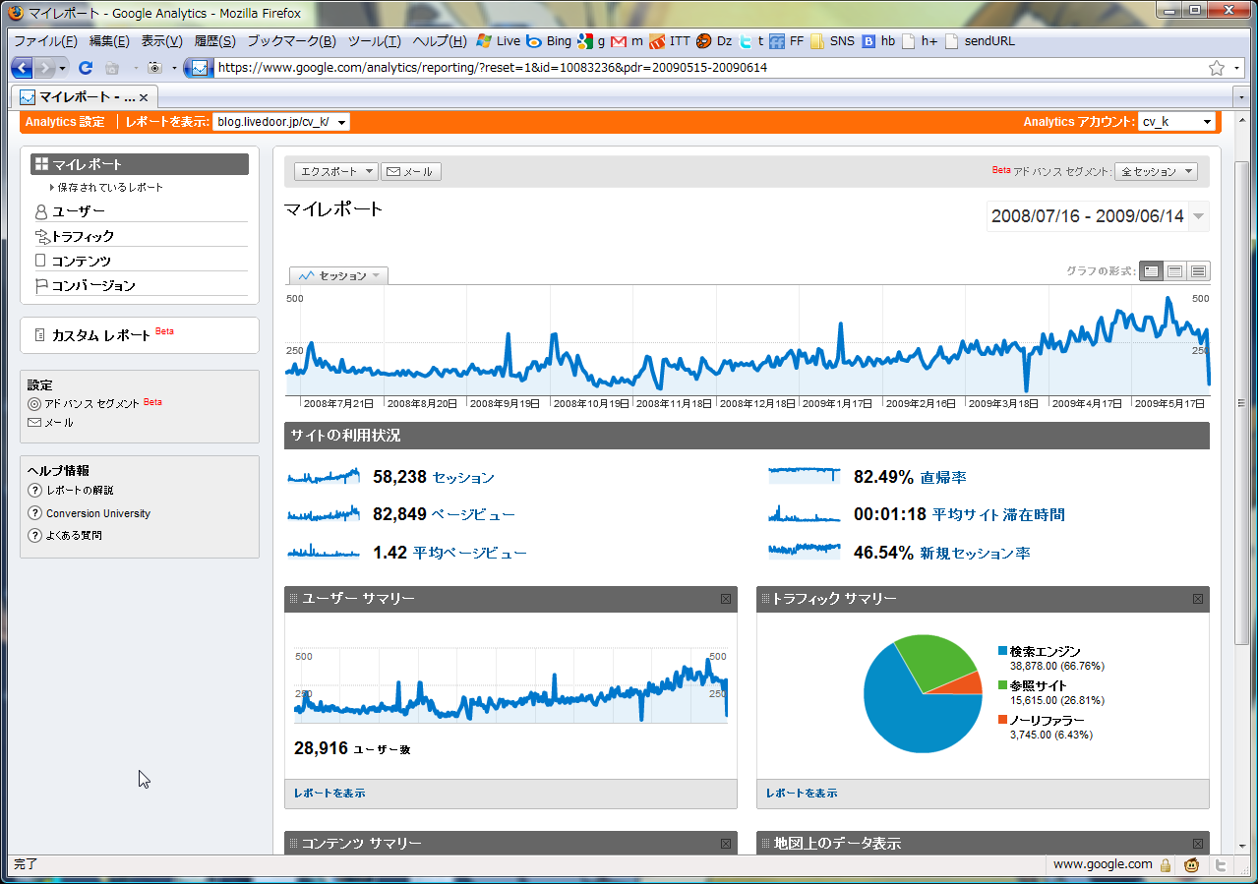Open the ブックマーク(B) menu
Screen dimensions: 1258x884
point(291,41)
